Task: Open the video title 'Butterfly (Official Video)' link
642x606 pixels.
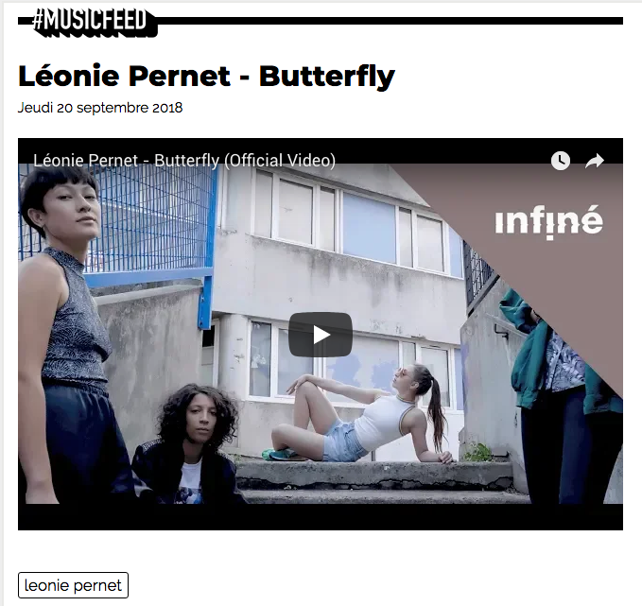Action: [184, 160]
